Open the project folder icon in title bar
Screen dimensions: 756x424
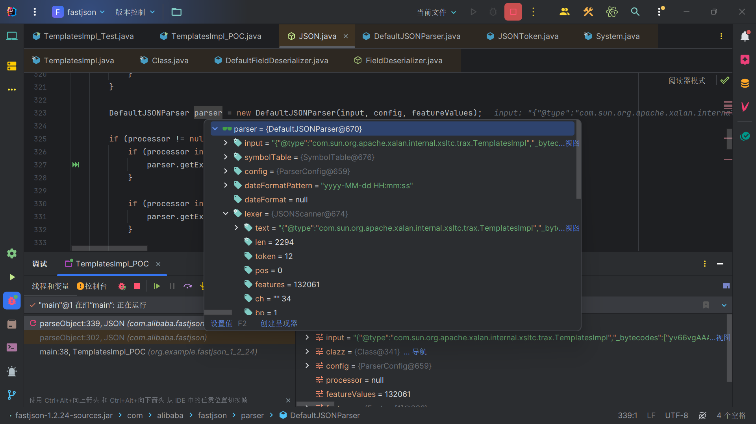[176, 12]
